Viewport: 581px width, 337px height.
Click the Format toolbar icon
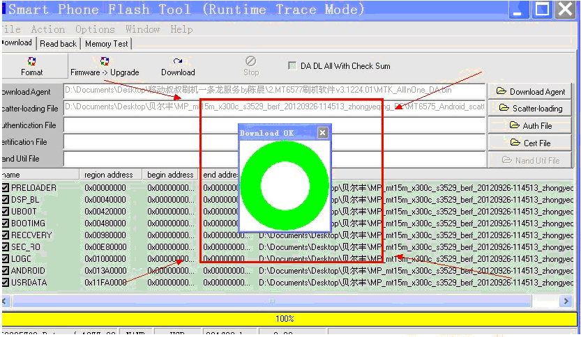(x=32, y=61)
